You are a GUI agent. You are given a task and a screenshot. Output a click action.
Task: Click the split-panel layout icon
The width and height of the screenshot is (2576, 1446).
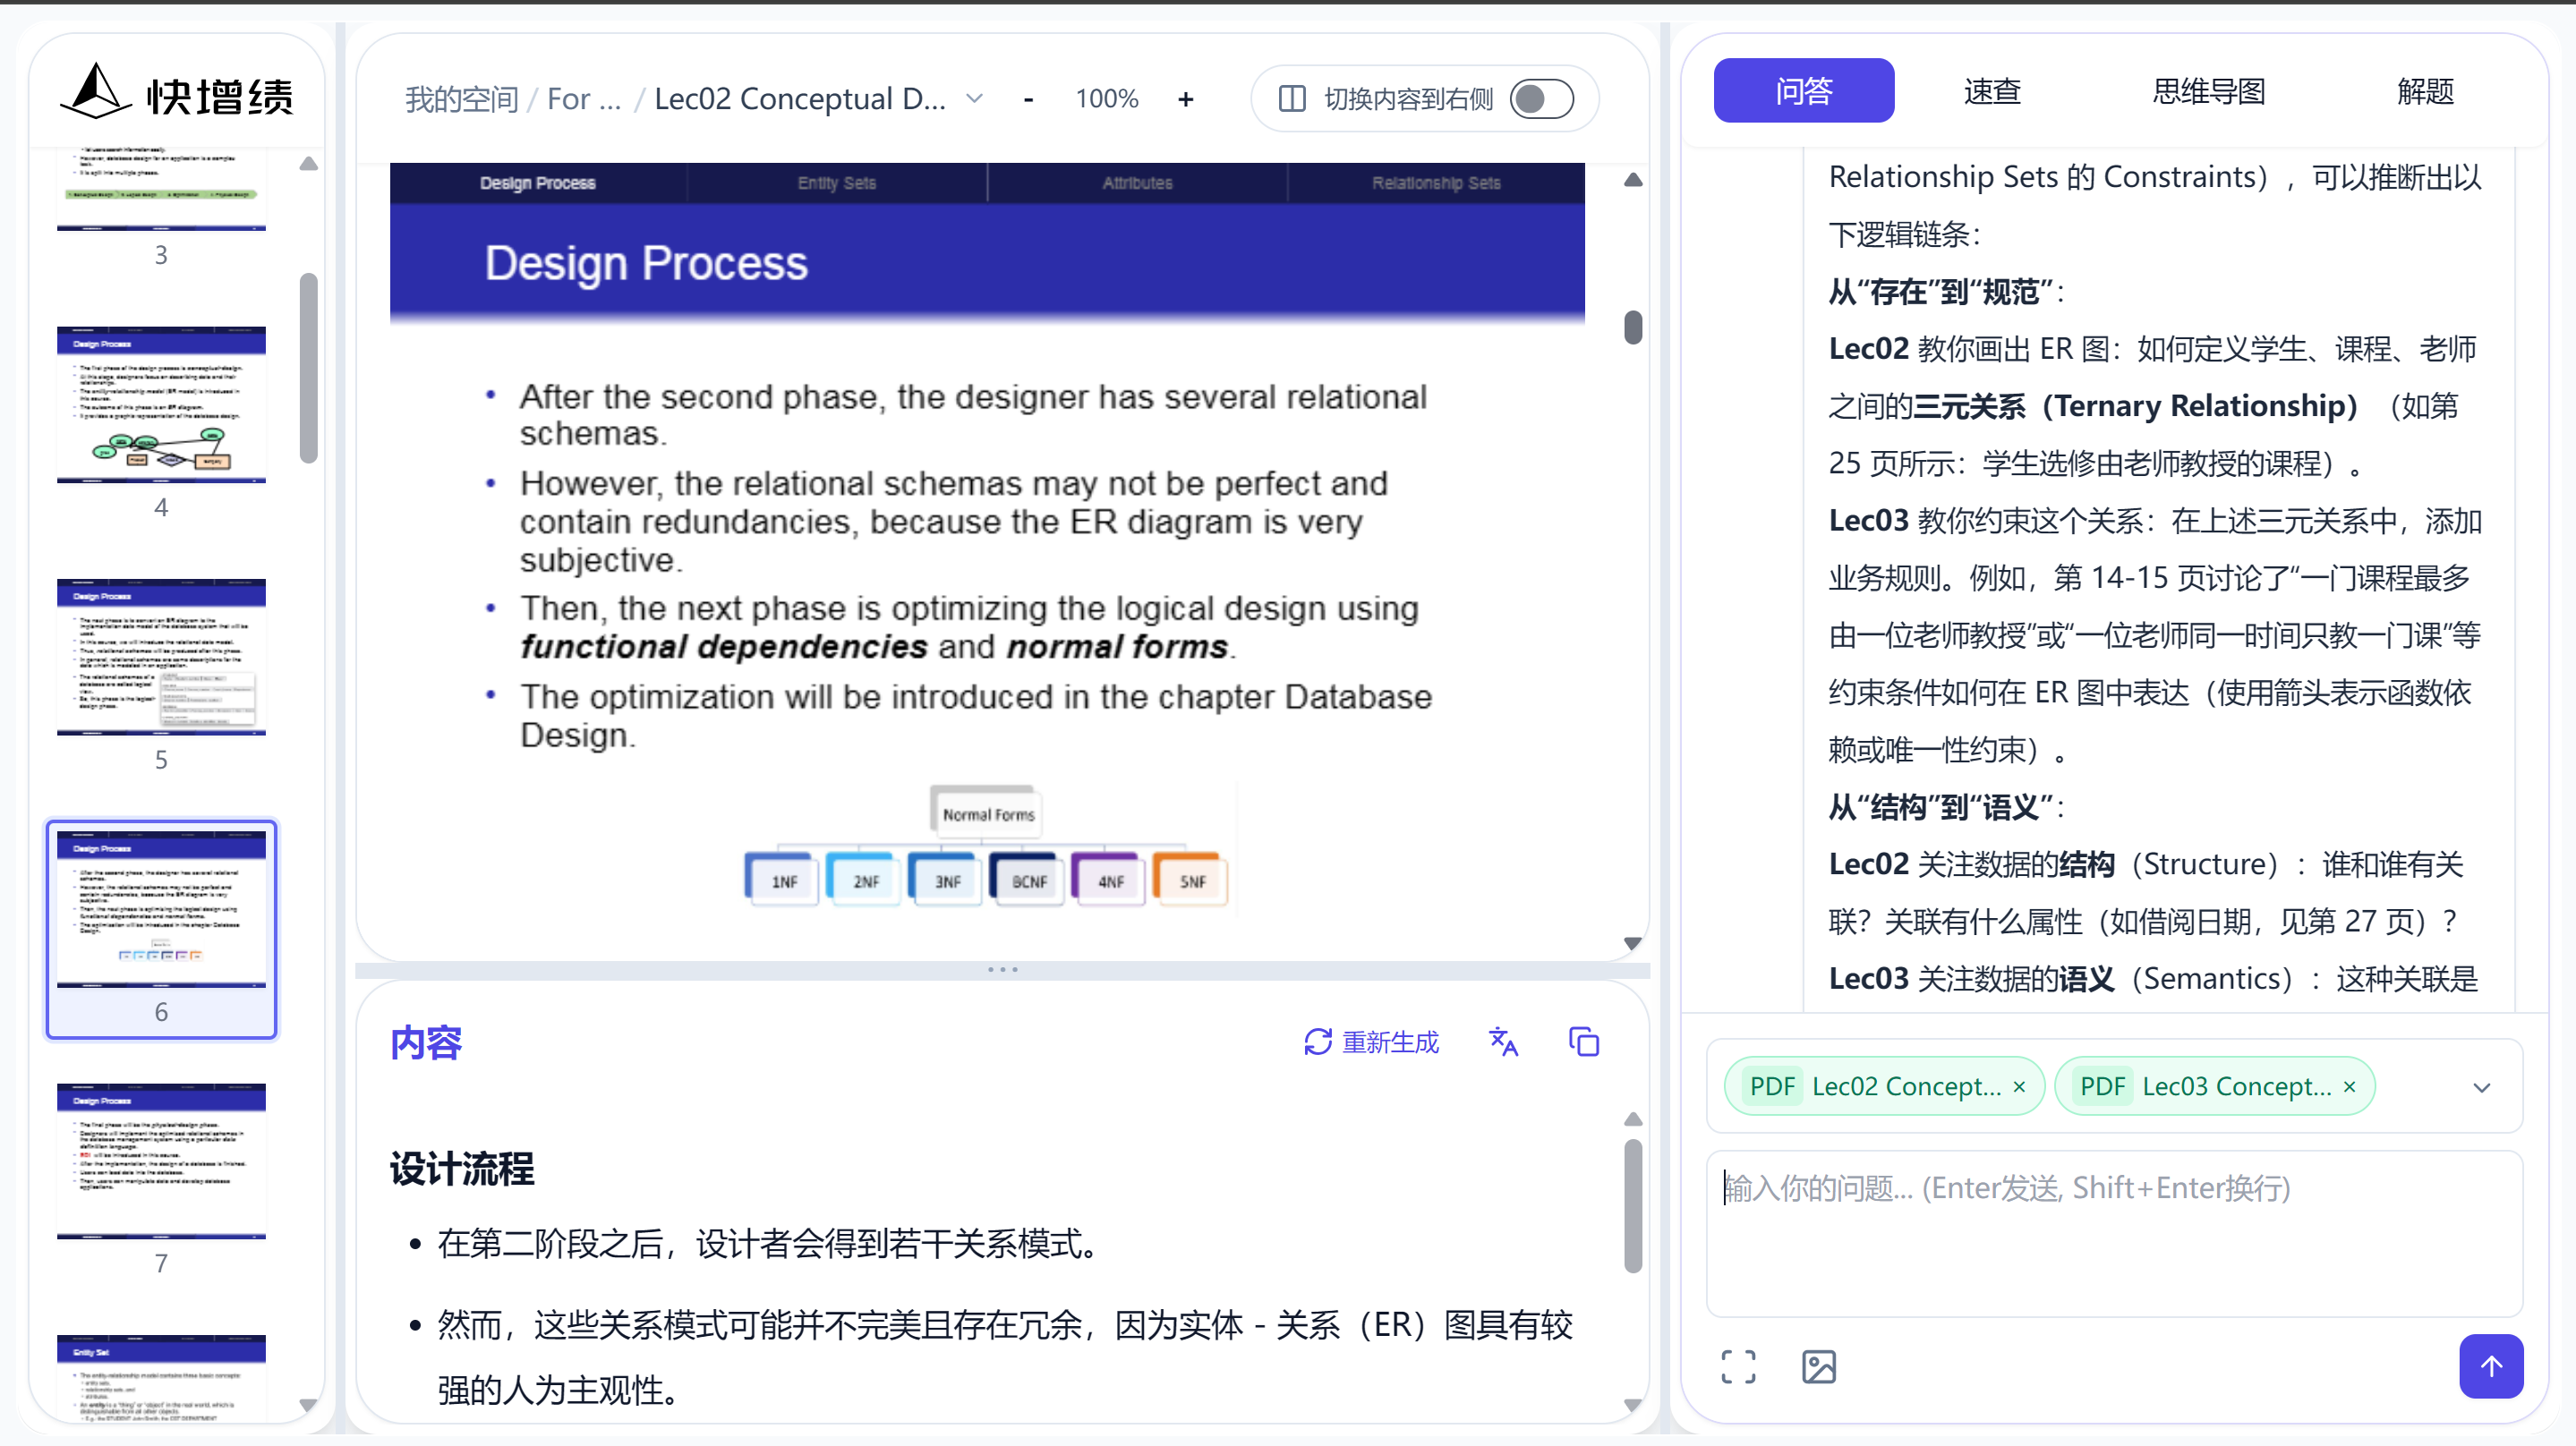1292,99
